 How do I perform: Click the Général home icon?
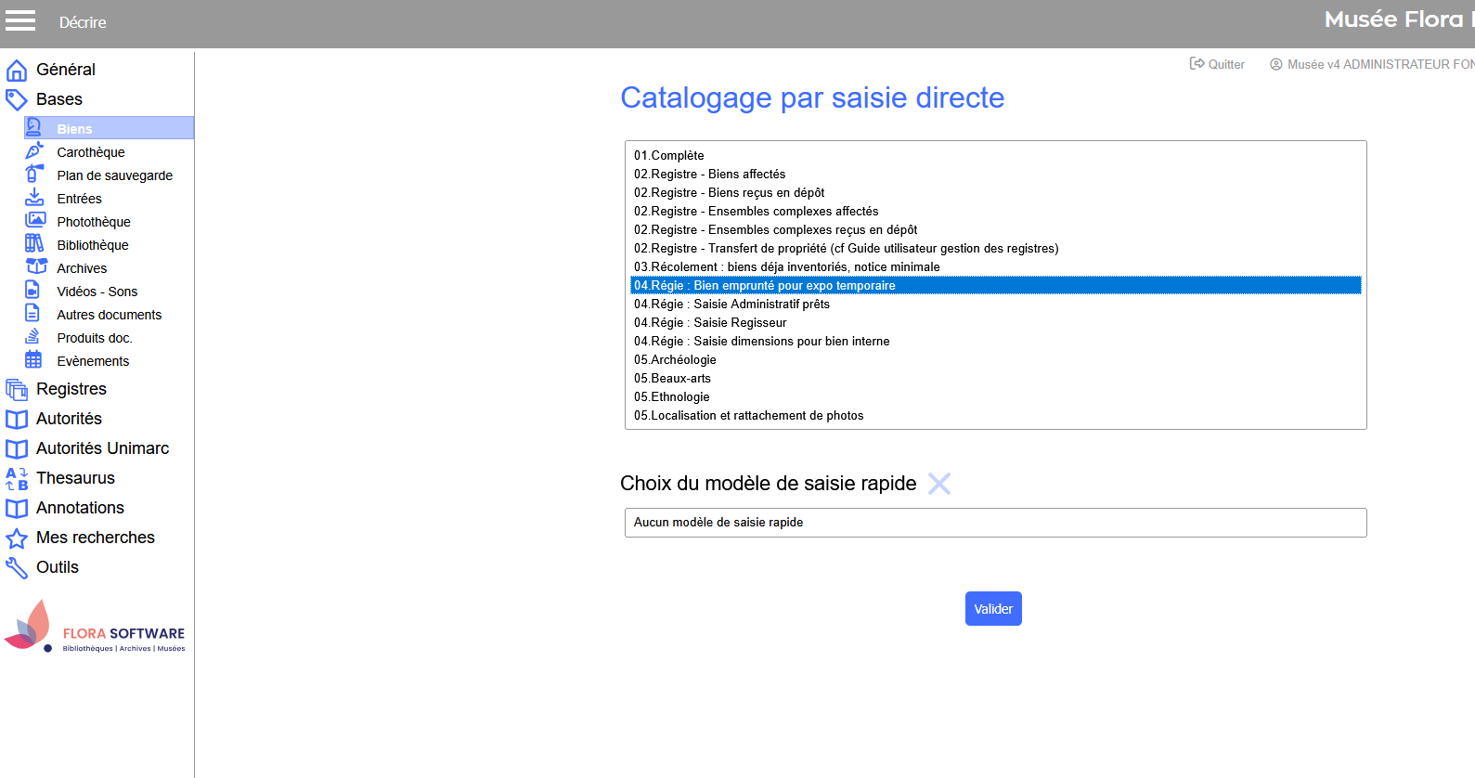click(x=17, y=71)
